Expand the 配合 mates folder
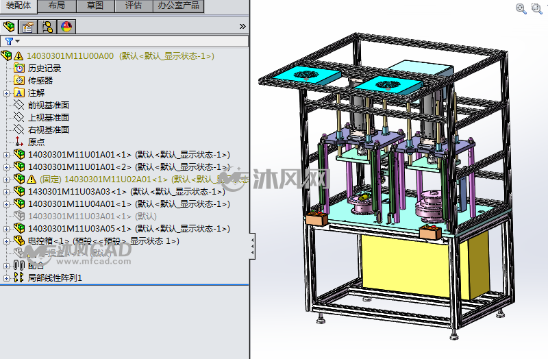548x359 pixels. coord(6,266)
